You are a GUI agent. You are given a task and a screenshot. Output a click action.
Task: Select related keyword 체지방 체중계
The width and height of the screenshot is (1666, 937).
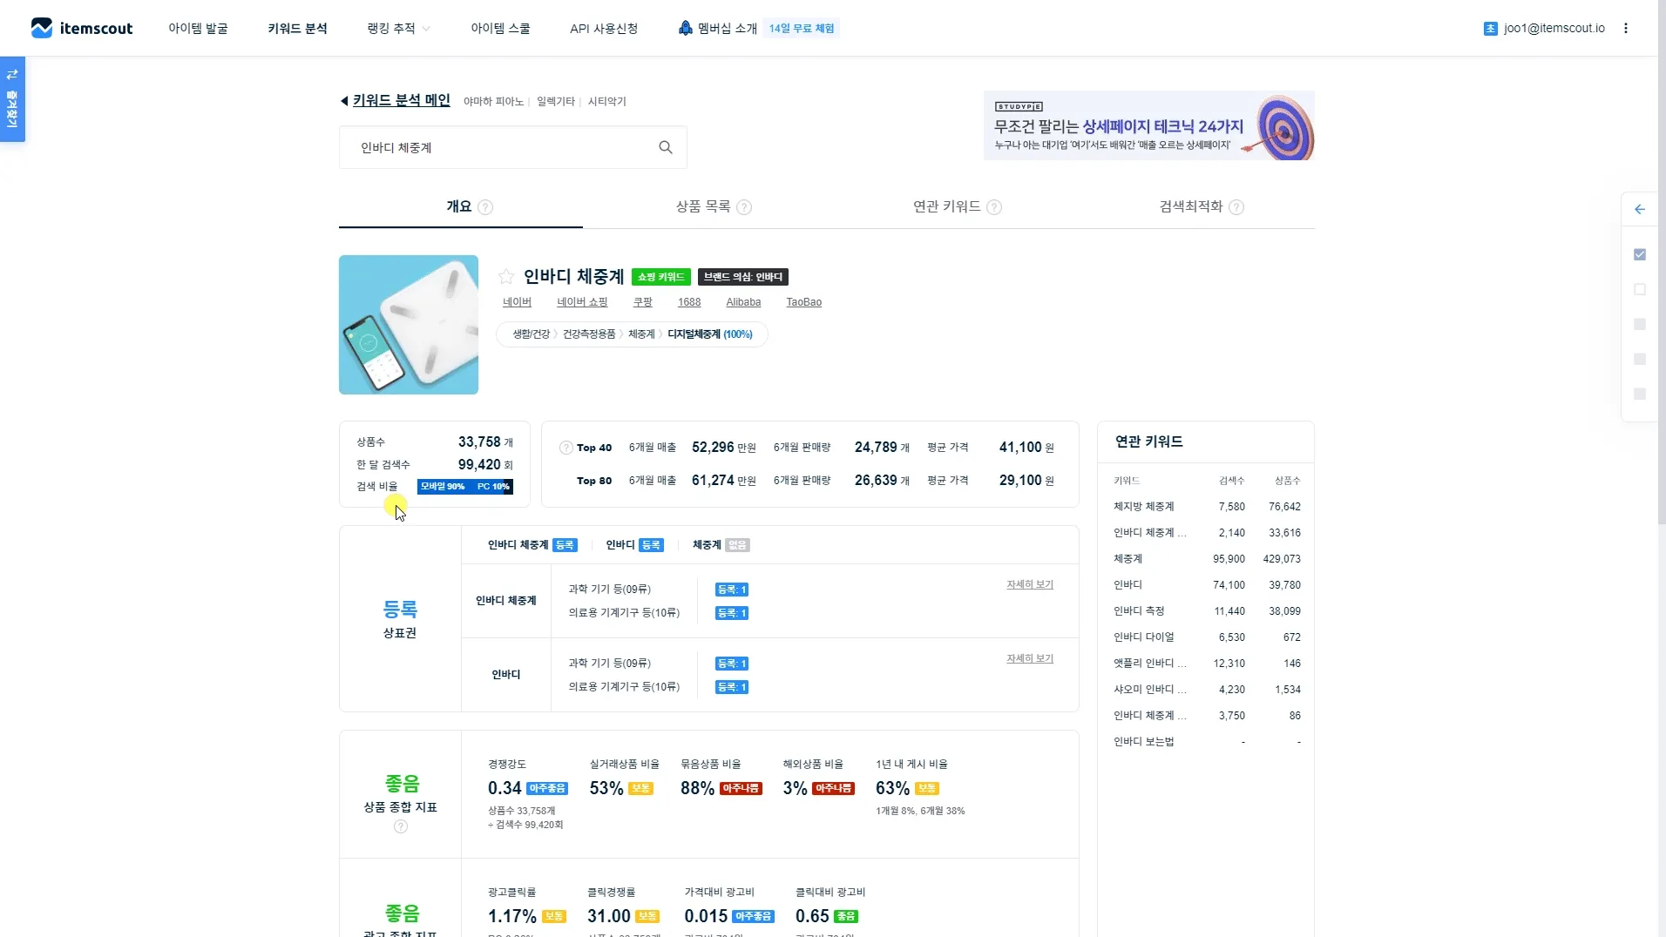pos(1144,507)
